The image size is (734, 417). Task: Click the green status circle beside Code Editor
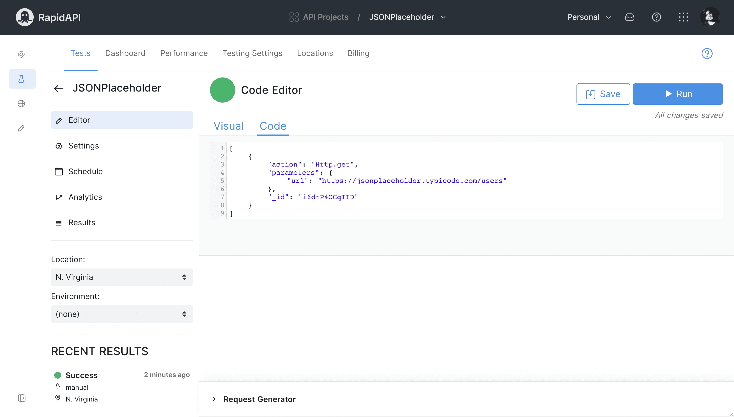click(x=222, y=90)
